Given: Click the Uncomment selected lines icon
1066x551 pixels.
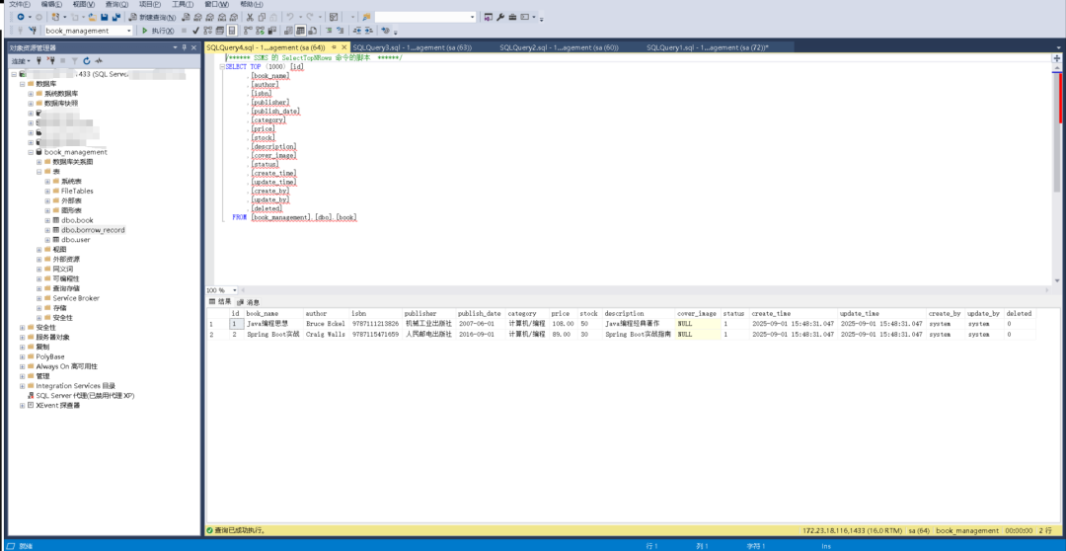Looking at the screenshot, I should click(x=340, y=31).
